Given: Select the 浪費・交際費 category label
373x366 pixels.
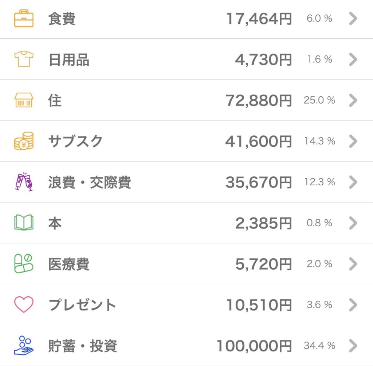Looking at the screenshot, I should tap(89, 182).
